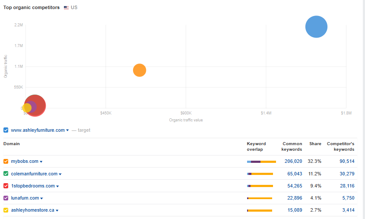Click the 550K axis tick label
Screen dimensions: 365x219
pyautogui.click(x=19, y=87)
